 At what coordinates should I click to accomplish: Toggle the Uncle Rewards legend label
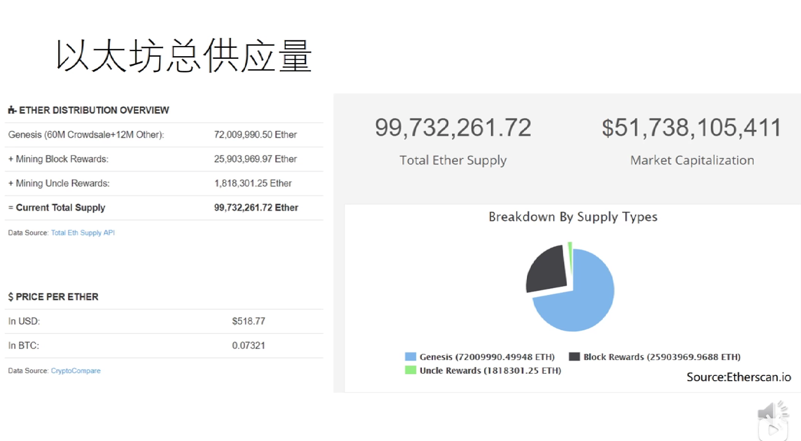pos(490,371)
